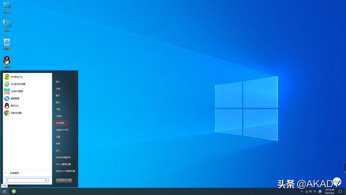Open the arrow beside the shutdown button
This screenshot has width=346, height=195.
[x=70, y=180]
